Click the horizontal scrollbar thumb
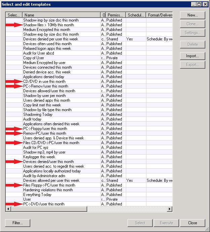This screenshot has height=232, width=210. [x=49, y=209]
